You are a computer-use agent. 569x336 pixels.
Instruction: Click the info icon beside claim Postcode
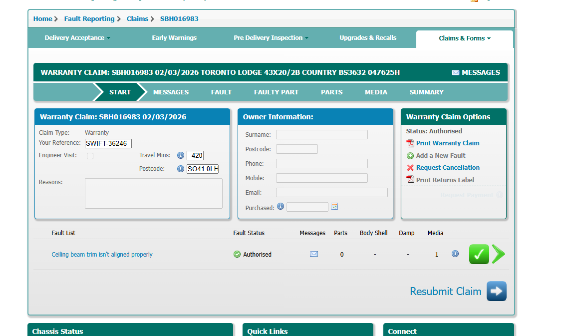coord(180,169)
